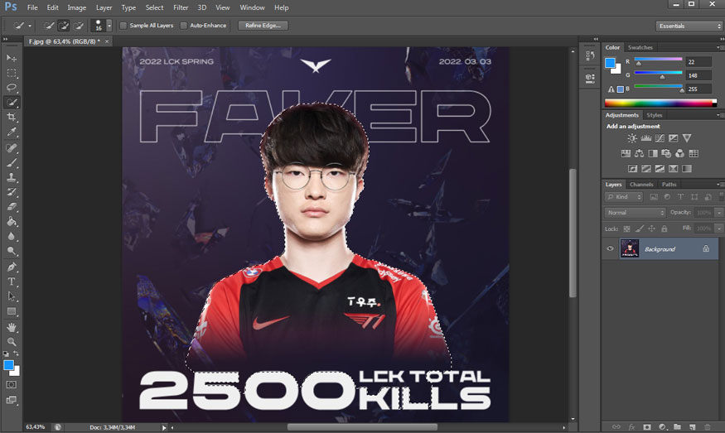Switch to the Channels tab
Image resolution: width=725 pixels, height=433 pixels.
641,185
